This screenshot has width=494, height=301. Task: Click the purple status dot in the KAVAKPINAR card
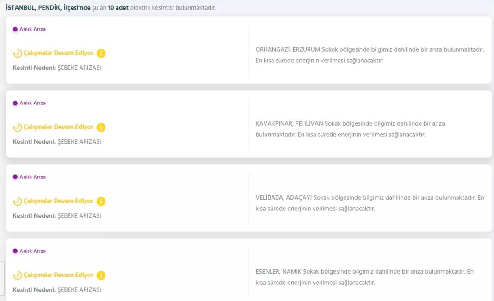click(x=14, y=103)
